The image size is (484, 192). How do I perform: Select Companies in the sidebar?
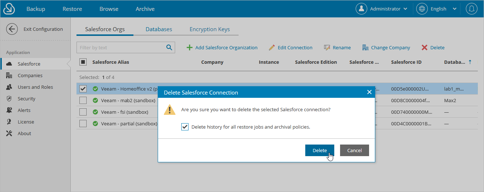tap(30, 75)
